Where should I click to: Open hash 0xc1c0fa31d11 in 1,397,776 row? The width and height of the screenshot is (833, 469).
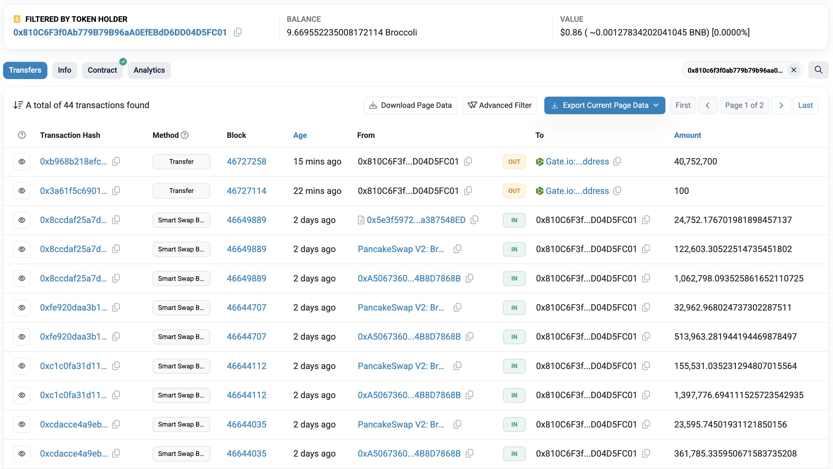tap(73, 395)
